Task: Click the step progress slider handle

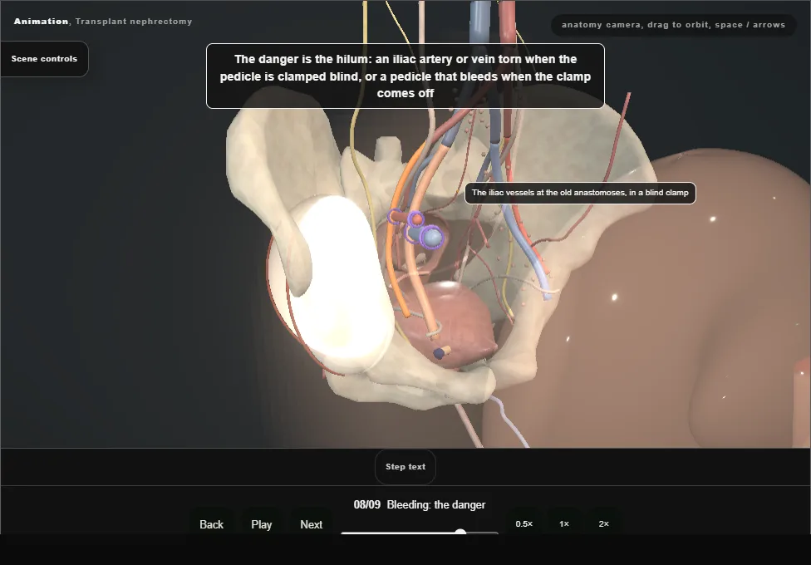Action: (460, 532)
